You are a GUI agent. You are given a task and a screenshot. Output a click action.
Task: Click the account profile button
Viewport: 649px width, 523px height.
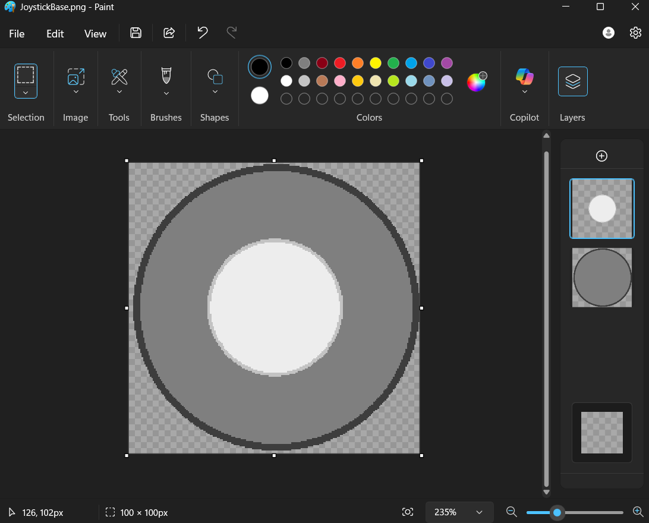[609, 33]
